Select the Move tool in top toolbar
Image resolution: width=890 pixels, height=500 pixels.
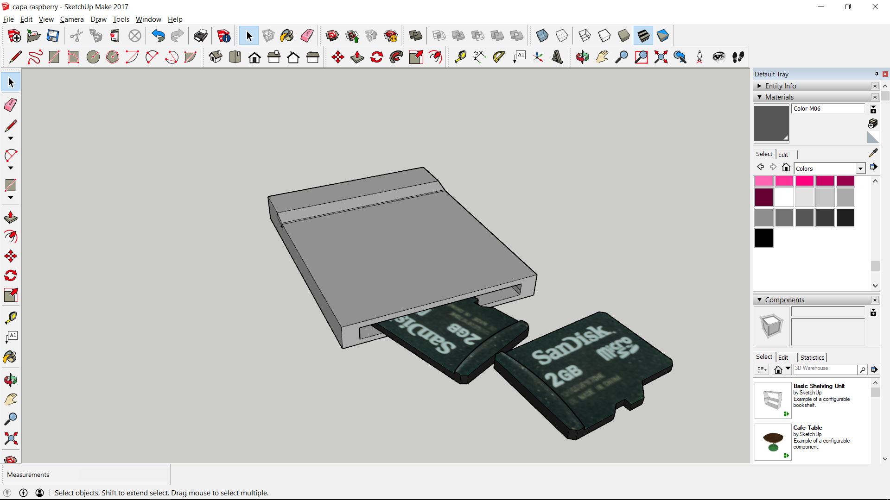(338, 57)
